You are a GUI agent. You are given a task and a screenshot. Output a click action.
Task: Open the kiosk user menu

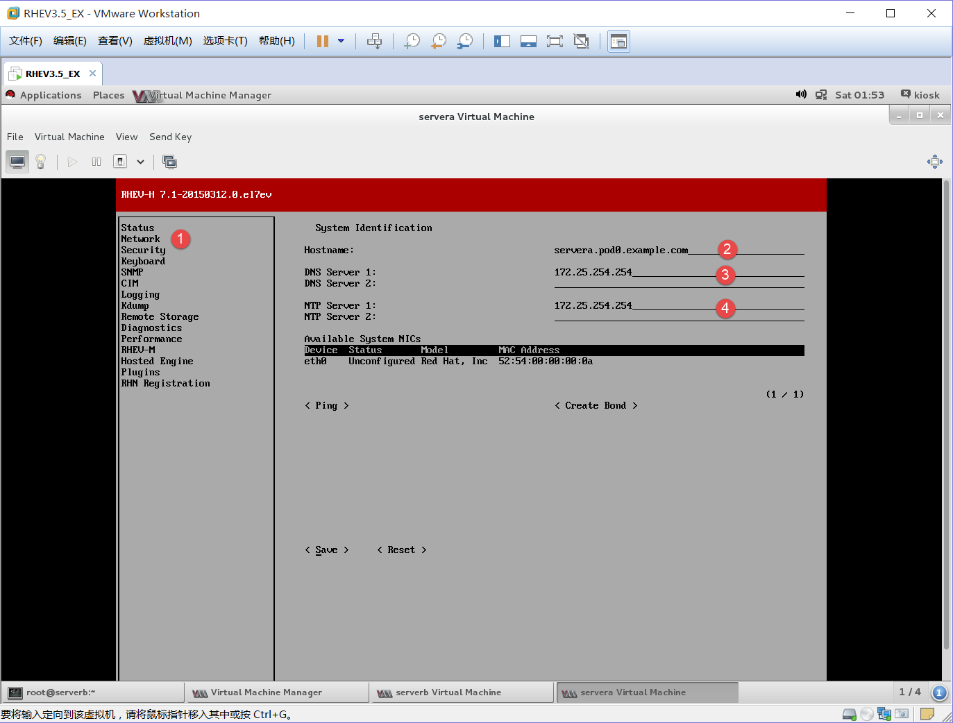click(x=920, y=95)
